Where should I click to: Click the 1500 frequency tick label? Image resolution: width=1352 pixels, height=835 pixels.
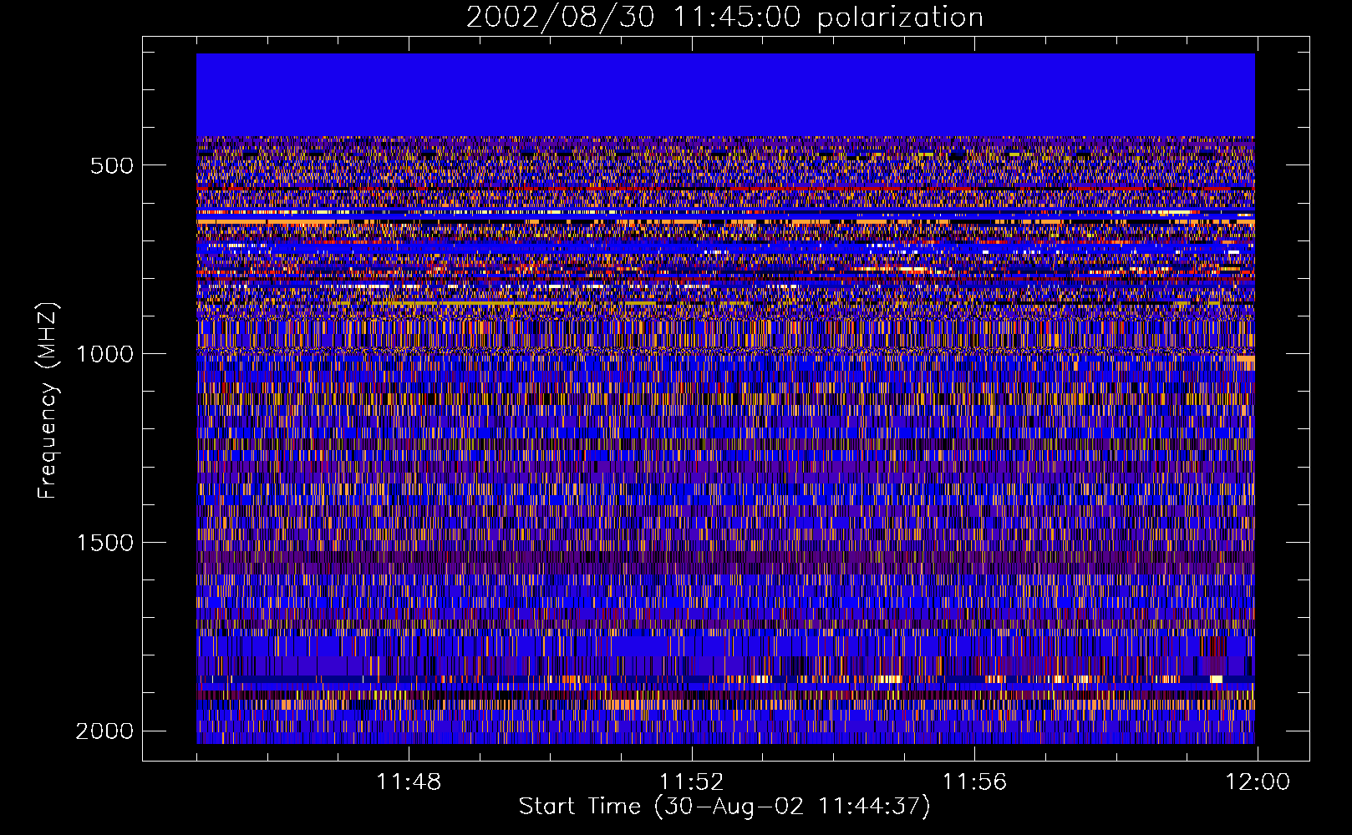pyautogui.click(x=104, y=543)
